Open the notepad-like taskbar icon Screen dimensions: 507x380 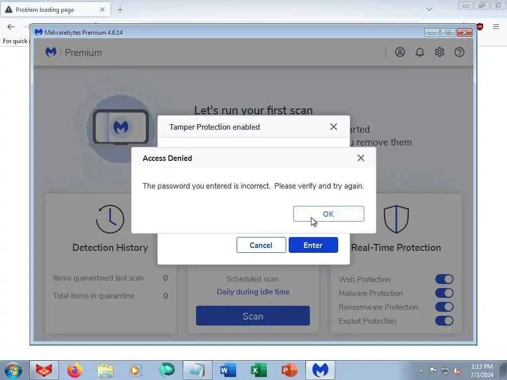[197, 370]
